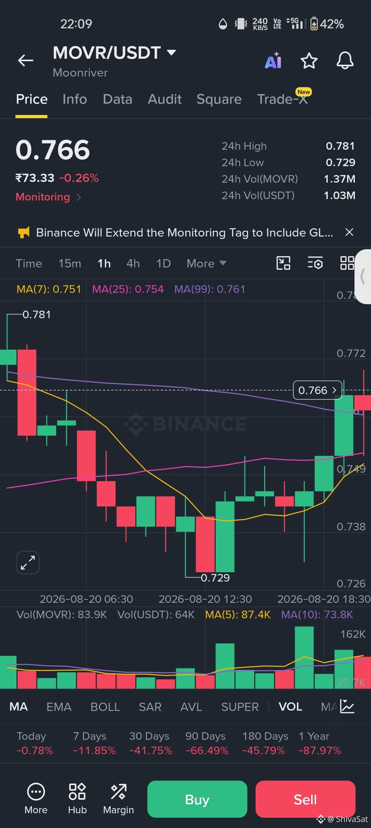The image size is (371, 828).
Task: Tap the battery 42% status indicator
Action: pos(327,24)
